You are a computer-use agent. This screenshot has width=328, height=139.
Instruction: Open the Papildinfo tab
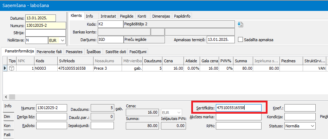182,16
